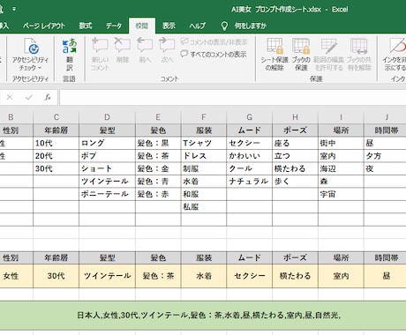The width and height of the screenshot is (406, 335).
Task: Click the Delete comment (削除) icon
Action: [123, 50]
